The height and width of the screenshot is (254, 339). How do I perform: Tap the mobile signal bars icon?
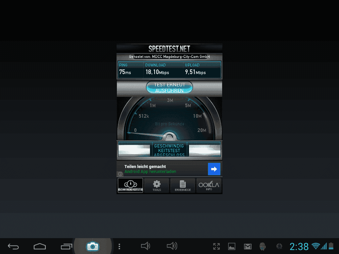[x=324, y=246]
